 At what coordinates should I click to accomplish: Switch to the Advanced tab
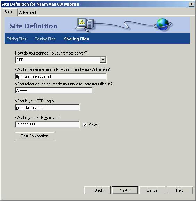tap(27, 12)
